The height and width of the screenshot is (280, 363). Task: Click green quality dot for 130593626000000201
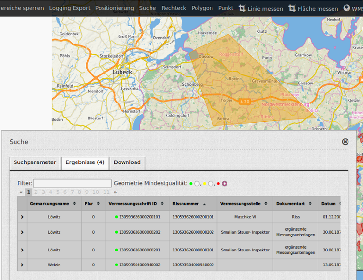(x=117, y=250)
